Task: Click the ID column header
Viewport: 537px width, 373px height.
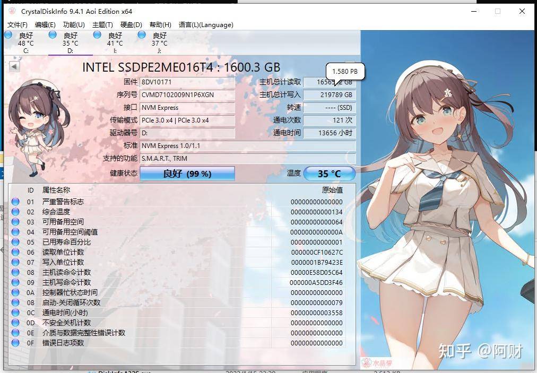Action: click(30, 190)
